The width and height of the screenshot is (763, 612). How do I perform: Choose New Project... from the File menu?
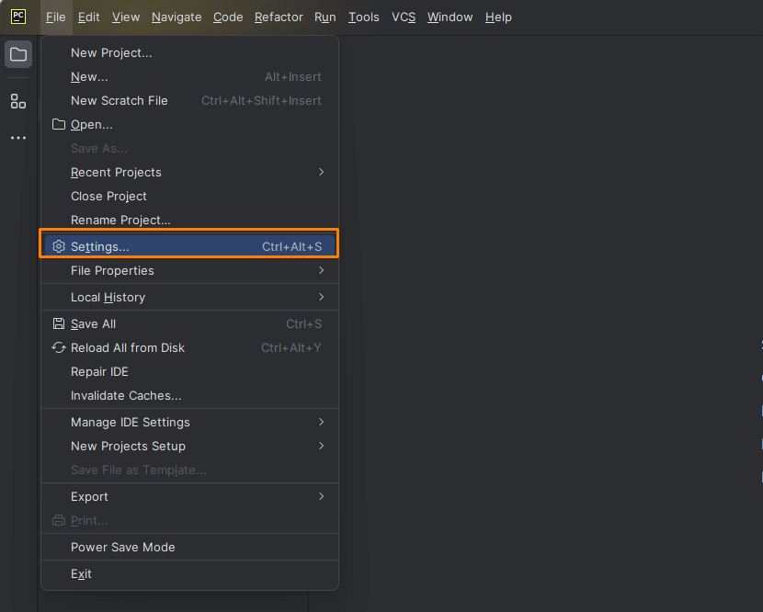click(189, 52)
